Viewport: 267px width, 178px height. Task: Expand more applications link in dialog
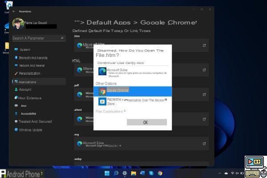point(111,111)
